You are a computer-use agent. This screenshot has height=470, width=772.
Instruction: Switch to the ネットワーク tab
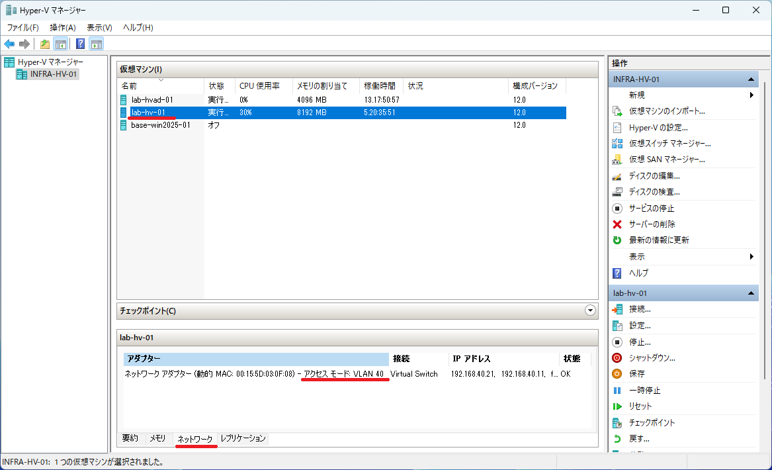tap(195, 438)
